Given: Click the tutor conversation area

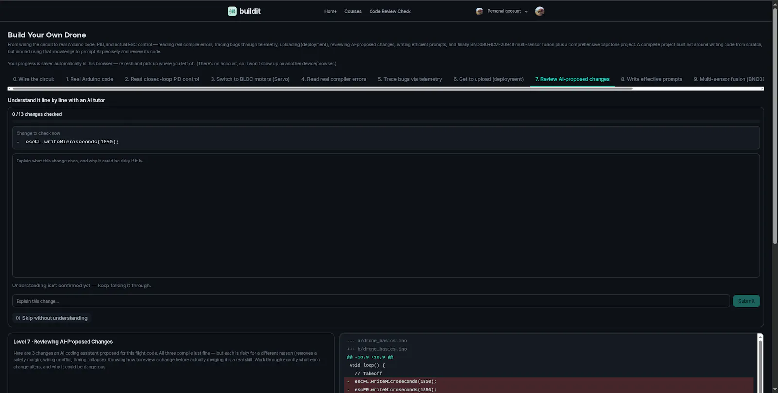Looking at the screenshot, I should 386,215.
